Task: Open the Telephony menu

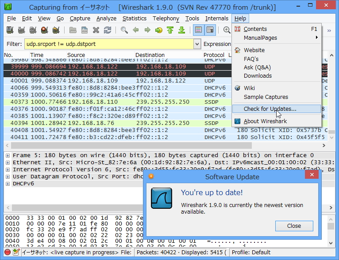Action: [x=166, y=19]
